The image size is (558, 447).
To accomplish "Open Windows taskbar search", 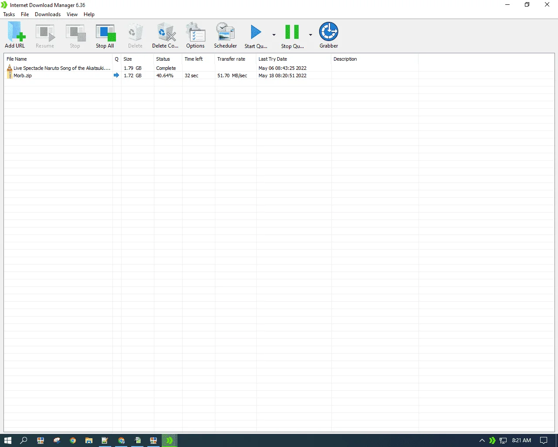I will tap(24, 440).
